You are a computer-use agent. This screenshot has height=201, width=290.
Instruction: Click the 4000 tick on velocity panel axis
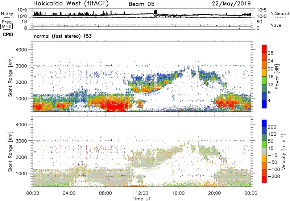21,124
